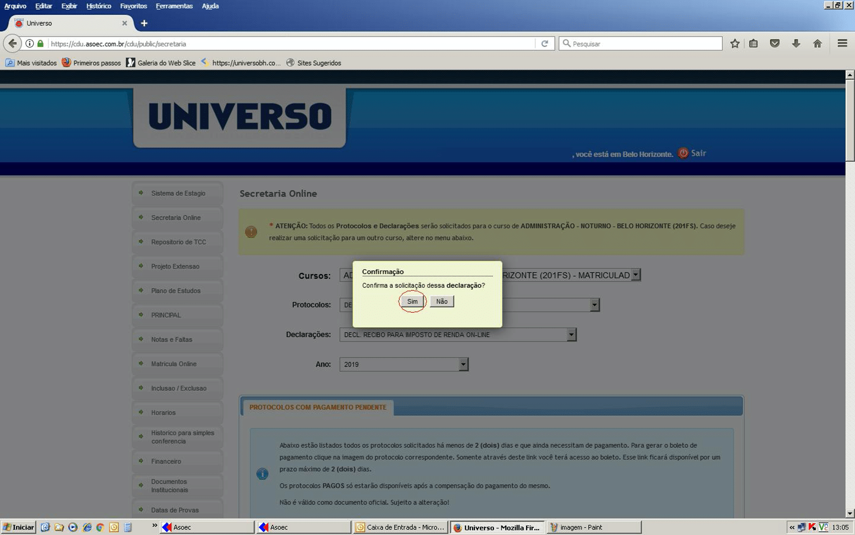Click the address bar URL field
This screenshot has width=855, height=535.
(x=291, y=44)
